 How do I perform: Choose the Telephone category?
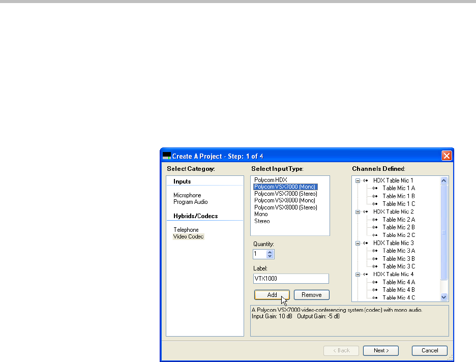pos(186,230)
